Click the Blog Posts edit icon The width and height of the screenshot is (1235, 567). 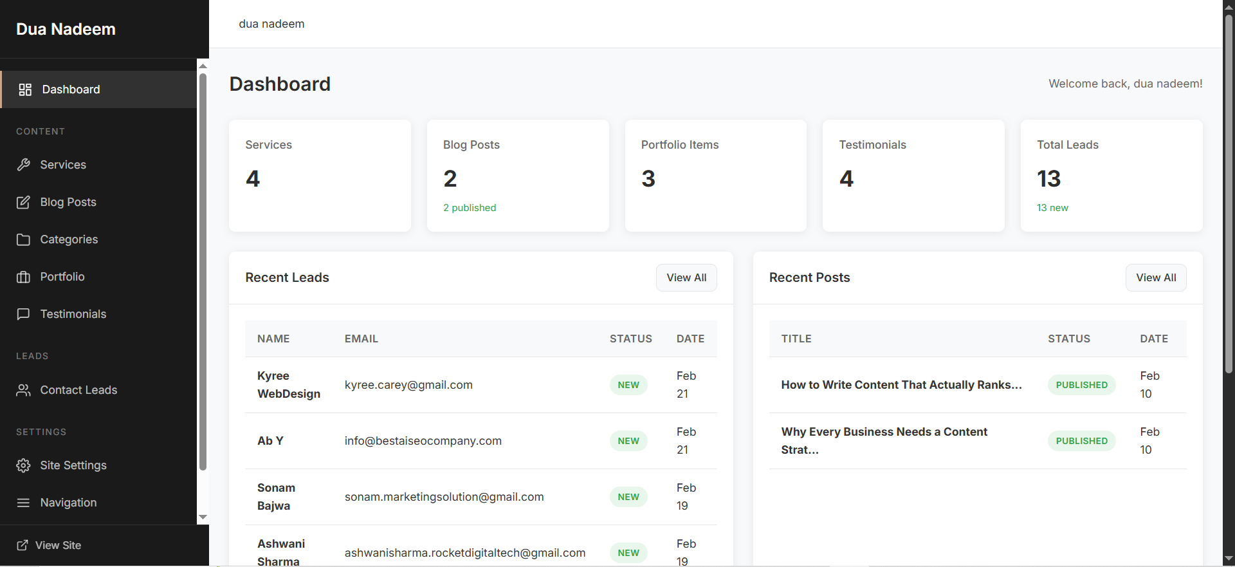pos(24,202)
